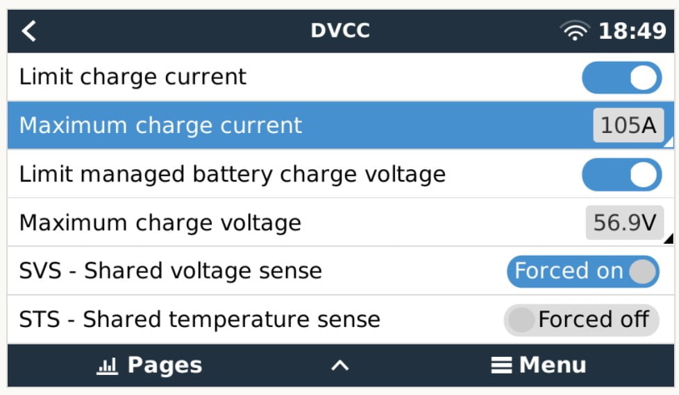Open the Pages view
The height and width of the screenshot is (395, 679).
149,366
